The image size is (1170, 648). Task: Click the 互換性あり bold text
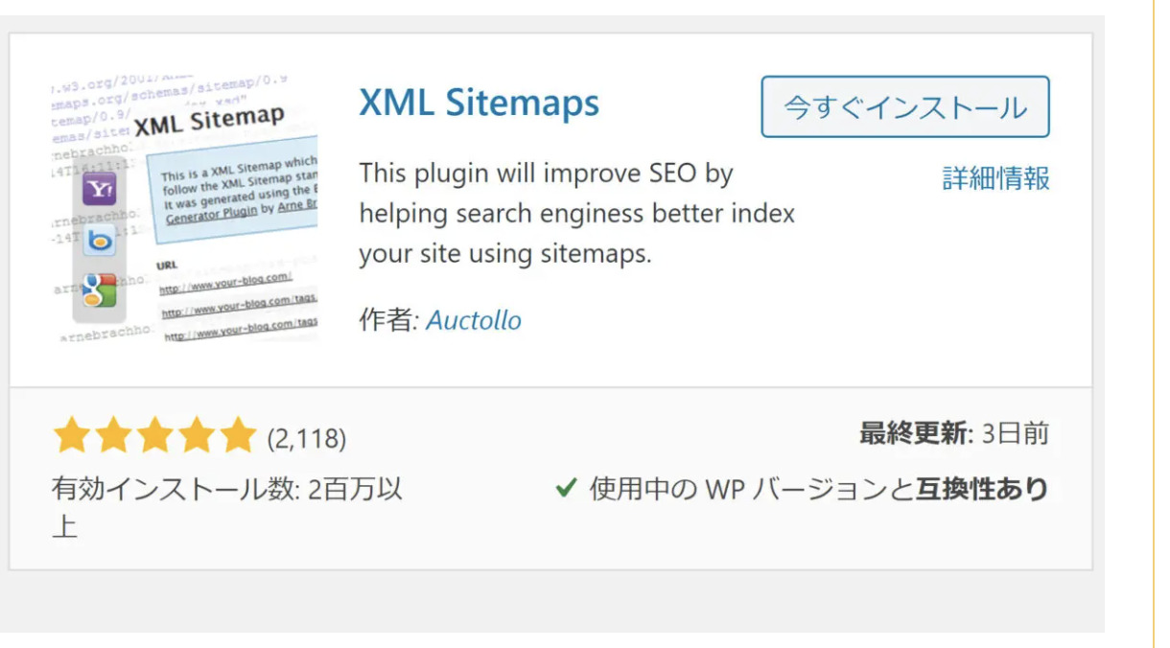(982, 490)
